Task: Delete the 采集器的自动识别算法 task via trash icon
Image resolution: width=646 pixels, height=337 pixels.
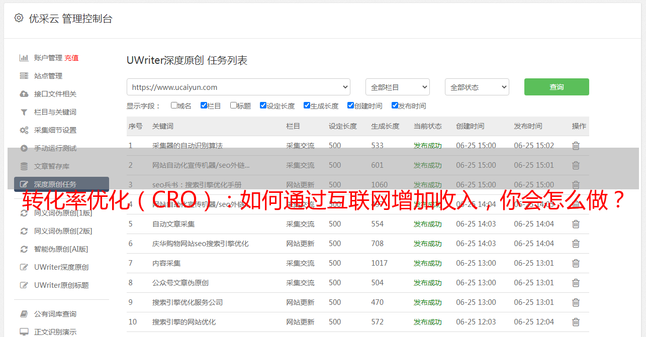Action: click(x=576, y=146)
